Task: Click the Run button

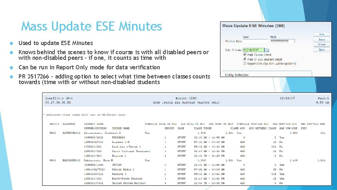Action: tap(322, 34)
